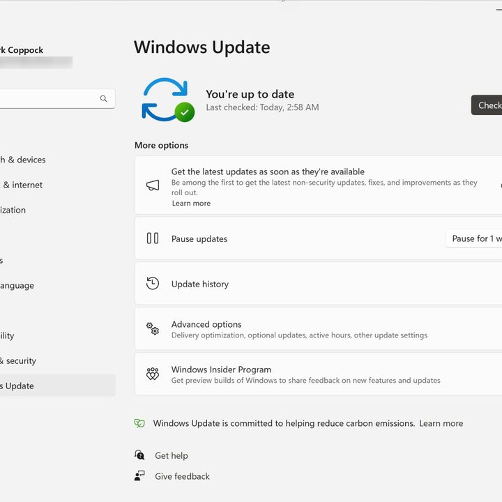Click the Windows Insider Program hearts icon
Screen dimensions: 502x502
[x=153, y=374]
